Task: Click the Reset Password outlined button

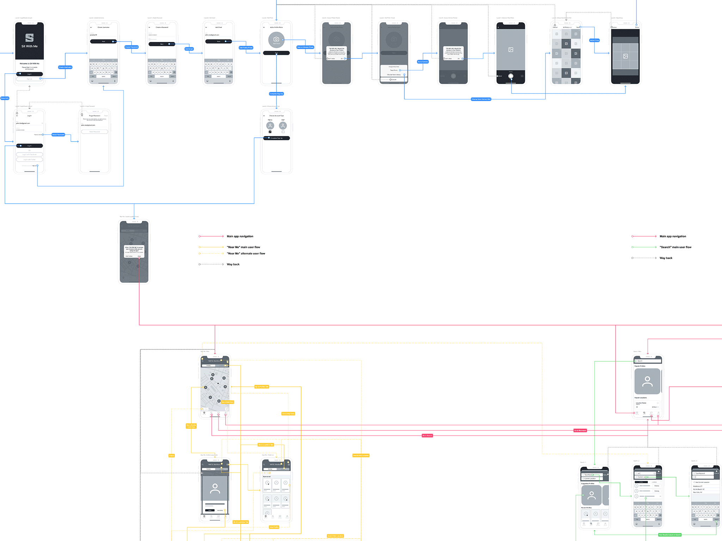Action: [94, 132]
